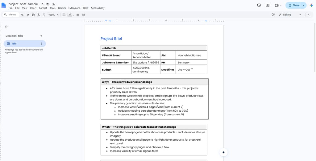This screenshot has width=316, height=161.
Task: Open border width lines icon
Action: pyautogui.click(x=78, y=15)
